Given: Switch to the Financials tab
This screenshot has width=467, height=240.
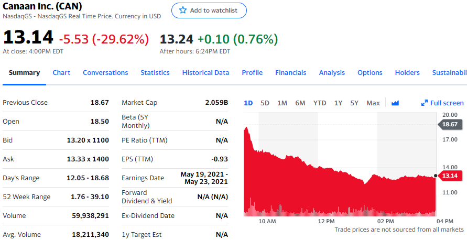Looking at the screenshot, I should coord(291,73).
